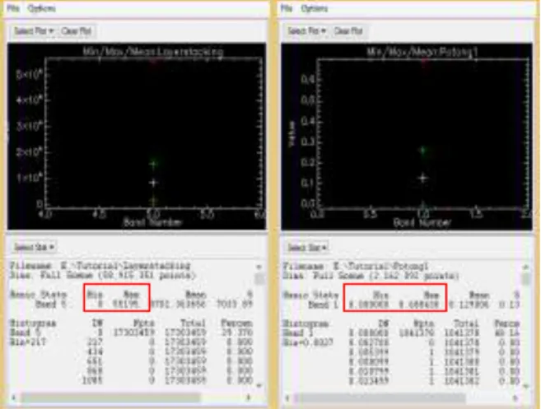The image size is (541, 409).
Task: Click 'Npts' histogram header in Layerstacking window
Action: (x=144, y=323)
